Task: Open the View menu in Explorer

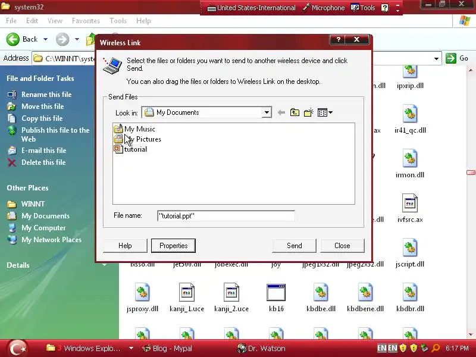Action: [x=55, y=21]
